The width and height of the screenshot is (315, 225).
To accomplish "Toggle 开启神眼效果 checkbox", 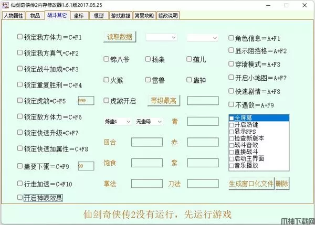I will coord(20,198).
